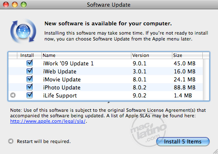Click the split divider handle below the list

[109, 103]
